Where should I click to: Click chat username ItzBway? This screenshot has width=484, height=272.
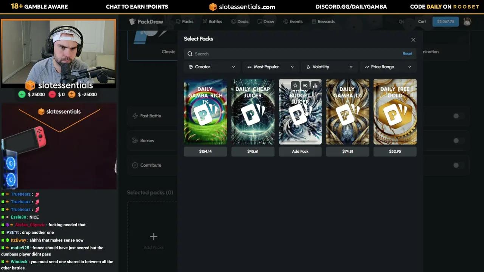click(19, 240)
